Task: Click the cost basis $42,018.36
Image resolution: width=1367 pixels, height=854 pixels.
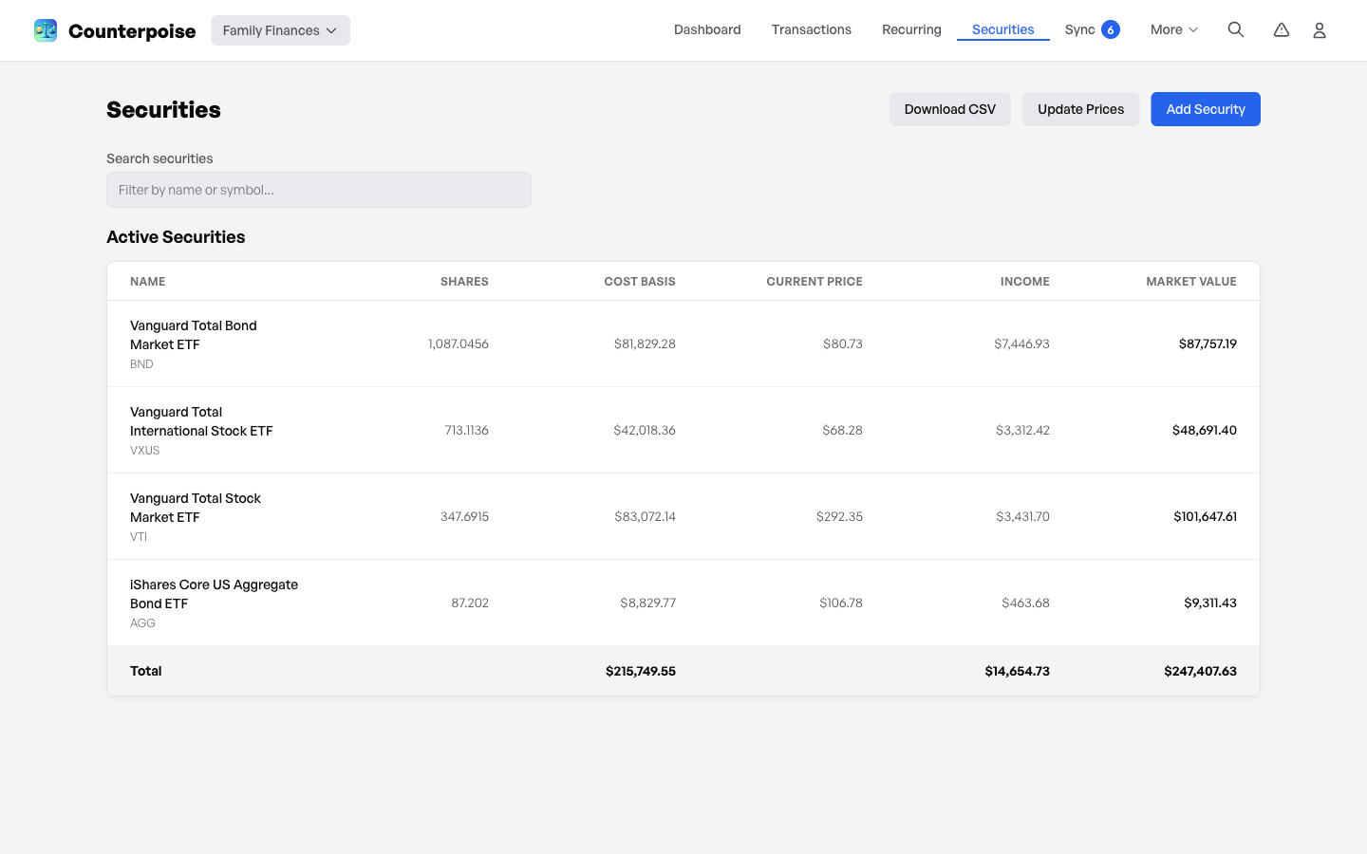Action: [x=645, y=430]
